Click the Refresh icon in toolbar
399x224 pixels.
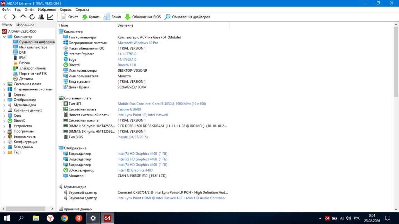(32, 17)
